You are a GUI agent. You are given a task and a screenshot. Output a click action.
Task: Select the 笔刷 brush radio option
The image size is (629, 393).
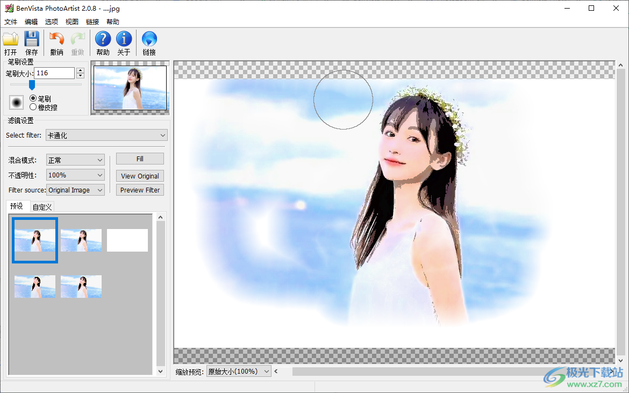click(33, 98)
